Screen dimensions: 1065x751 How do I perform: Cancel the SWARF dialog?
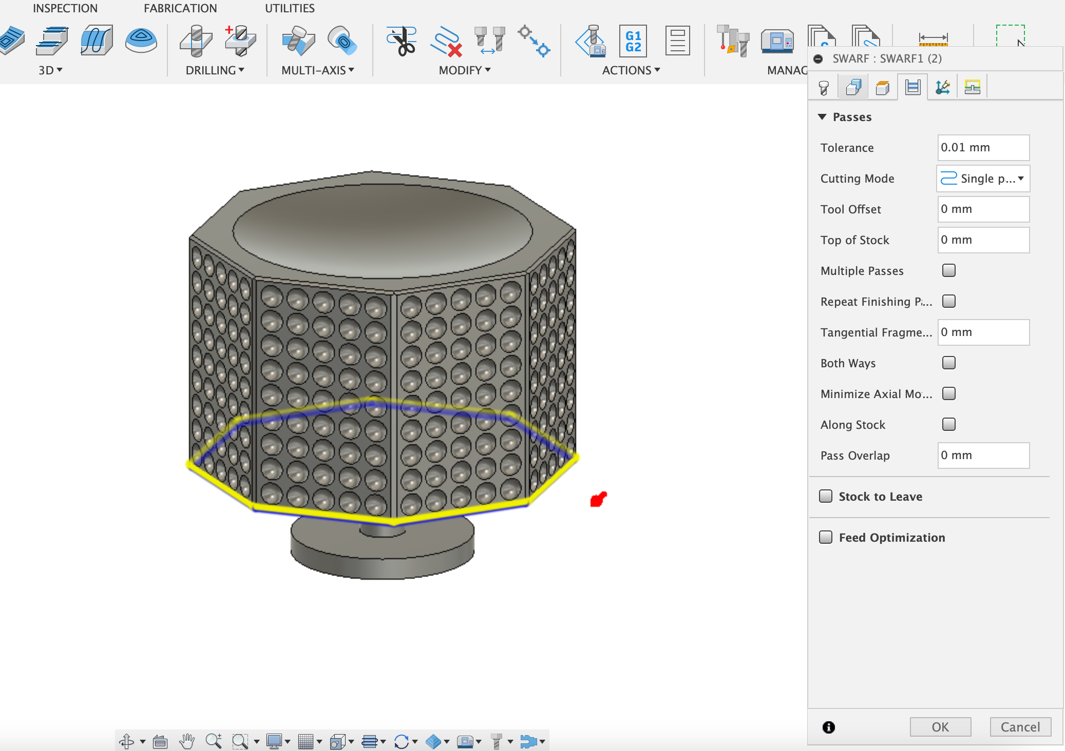click(x=1019, y=727)
